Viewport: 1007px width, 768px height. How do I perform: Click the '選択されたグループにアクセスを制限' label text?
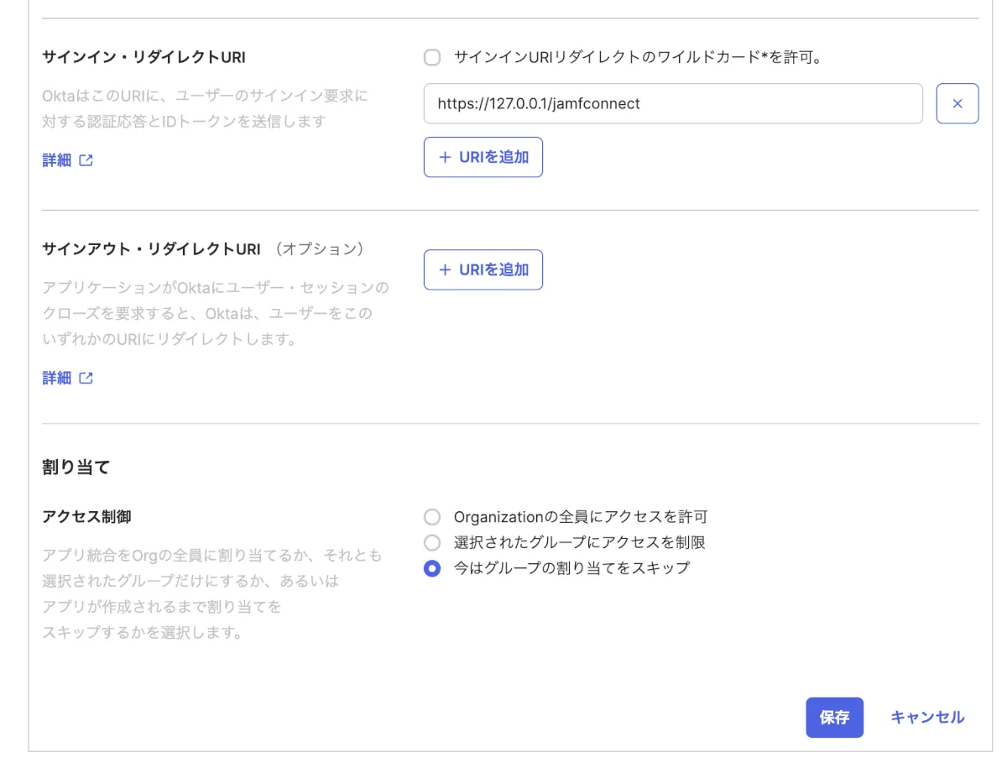coord(579,542)
